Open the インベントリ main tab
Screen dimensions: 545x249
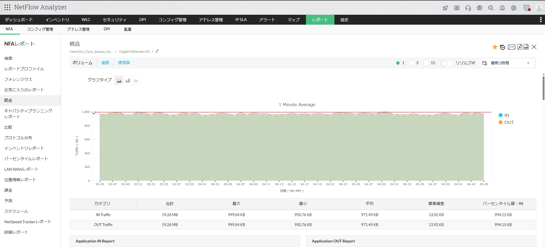[x=57, y=20]
